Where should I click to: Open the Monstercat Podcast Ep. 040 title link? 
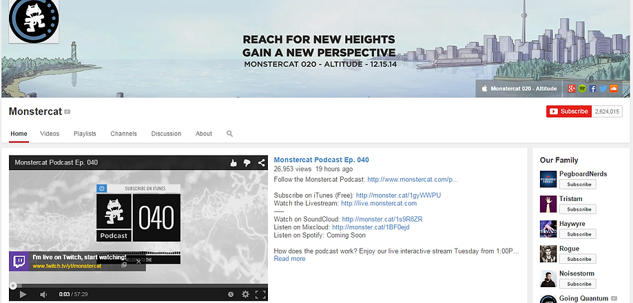[x=322, y=160]
